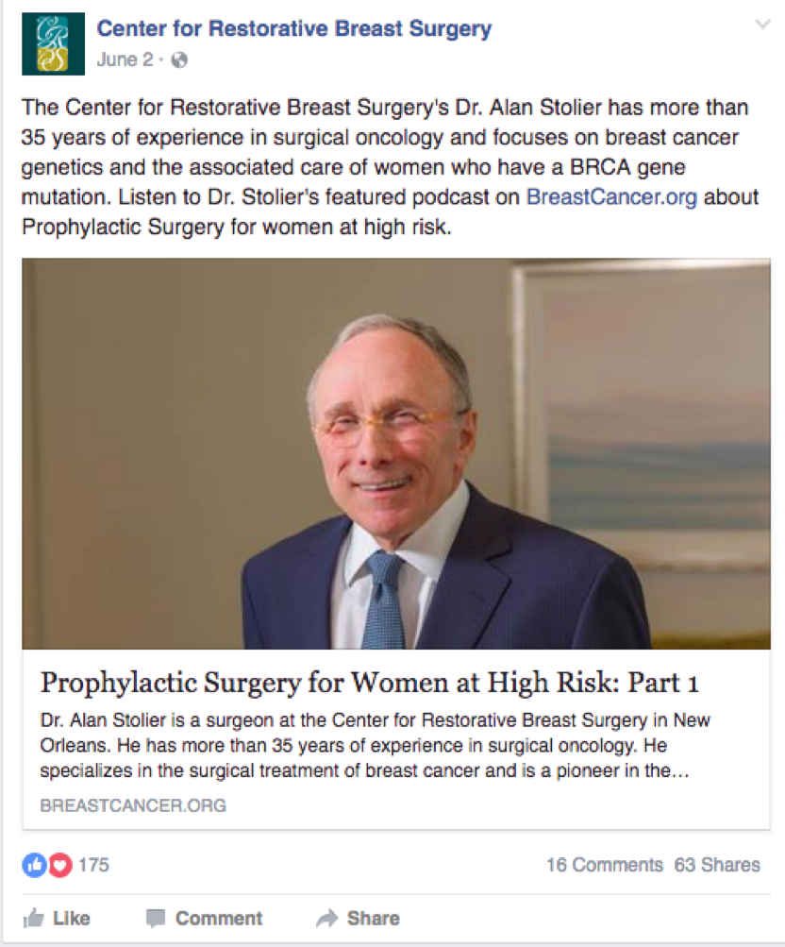Click the red heart reaction icon
The image size is (785, 947).
pyautogui.click(x=59, y=865)
